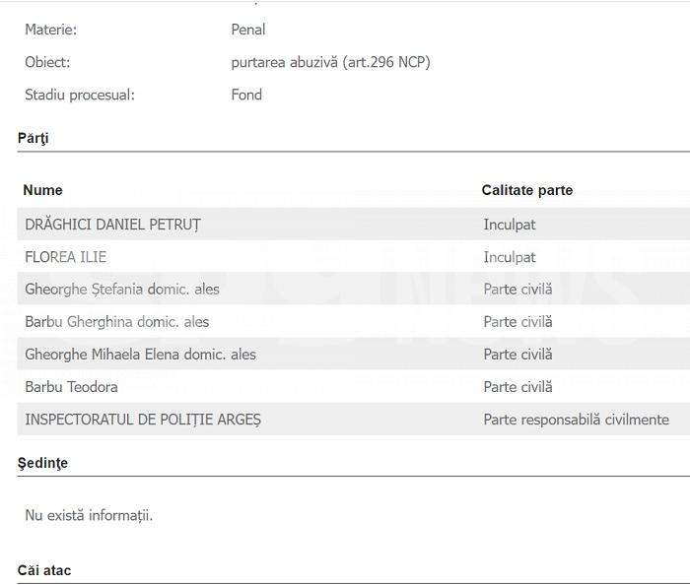Screen dimensions: 690x585
Task: Click Parte responsabilă civilmente role cell
Action: [576, 420]
